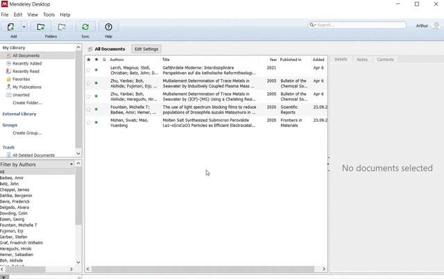This screenshot has height=279, width=444.
Task: Open Help using the question mark icon
Action: [x=108, y=27]
